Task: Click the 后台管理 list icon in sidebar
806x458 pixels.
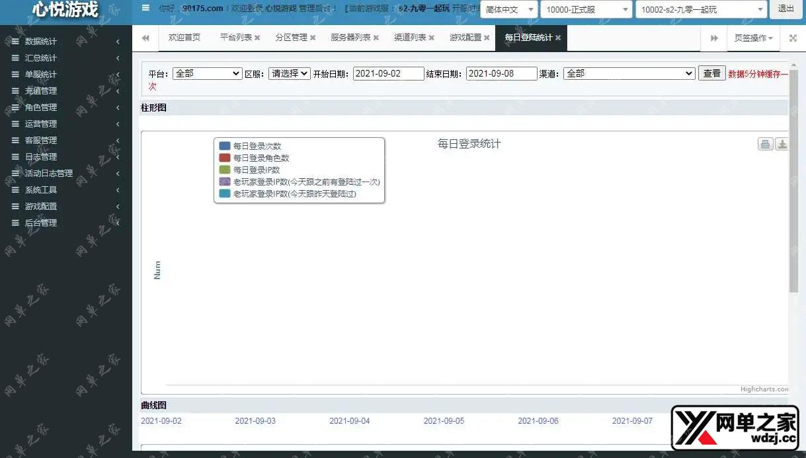Action: 15,223
